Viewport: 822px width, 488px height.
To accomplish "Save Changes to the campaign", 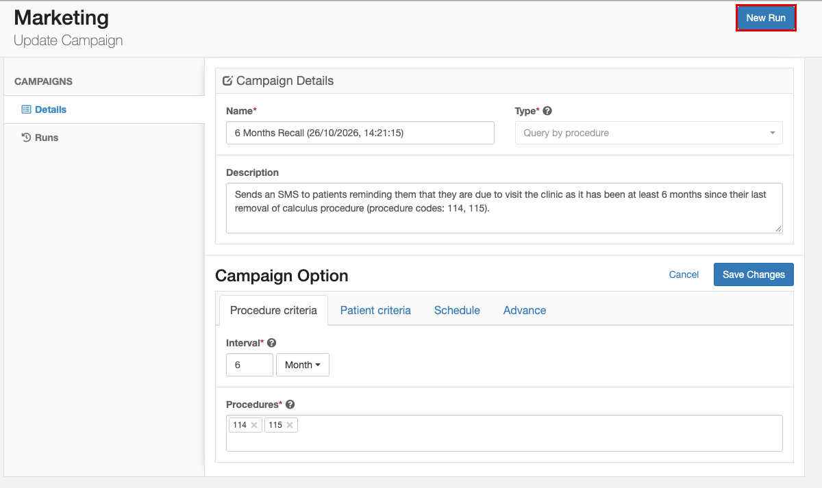I will coord(754,274).
